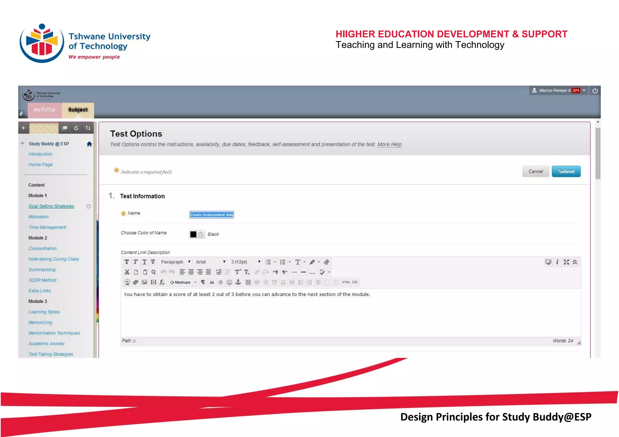Image resolution: width=619 pixels, height=437 pixels.
Task: Open the user menu arrow beside Marius Pienaar
Action: click(x=584, y=90)
